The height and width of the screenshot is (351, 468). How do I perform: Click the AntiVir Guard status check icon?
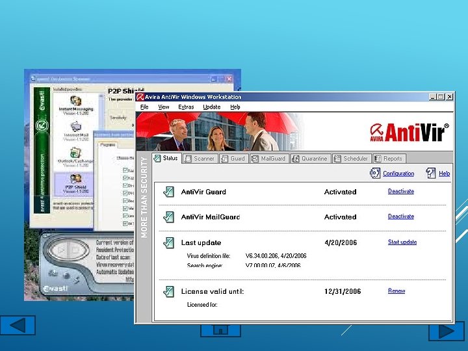coord(168,192)
